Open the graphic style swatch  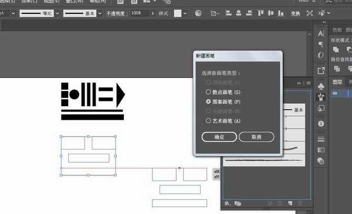tap(178, 13)
